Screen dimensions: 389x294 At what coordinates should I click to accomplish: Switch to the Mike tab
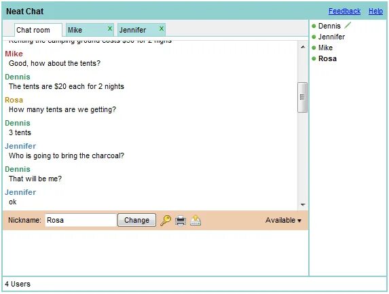click(90, 30)
